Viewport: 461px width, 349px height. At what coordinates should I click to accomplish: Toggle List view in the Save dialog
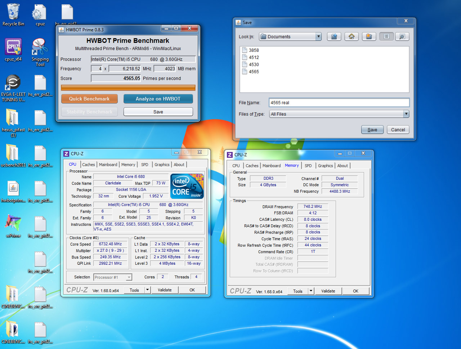click(x=386, y=36)
